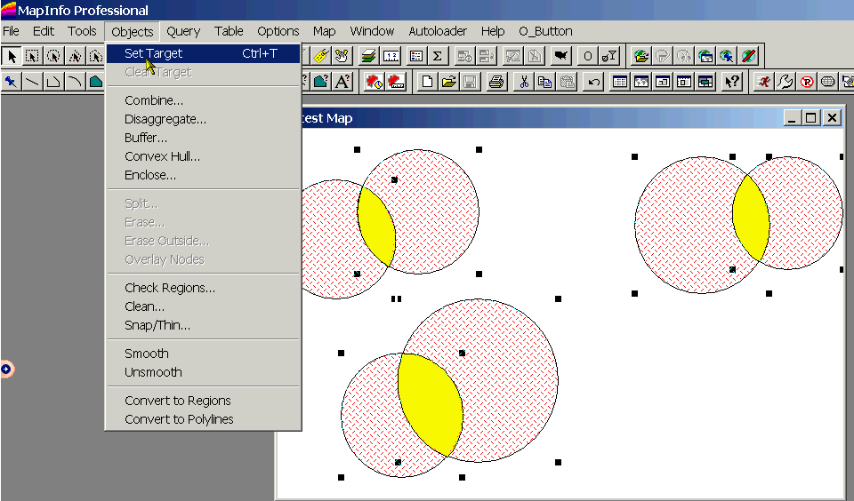
Task: Choose the Marquee Select tool
Action: (x=32, y=56)
